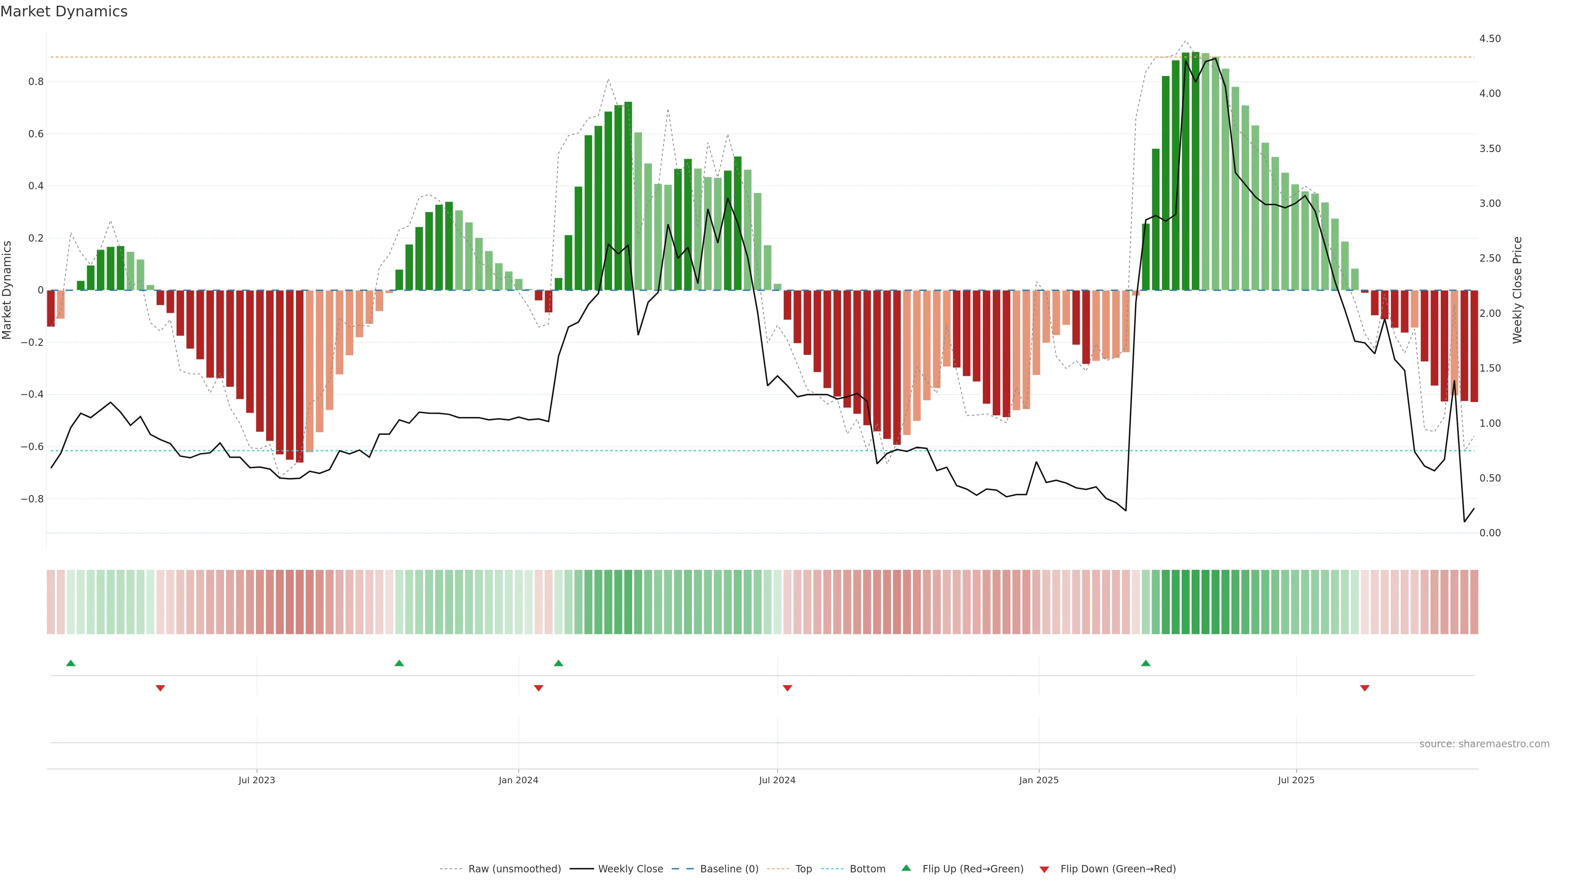Toggle the Top legend line entry
1570x883 pixels.
pyautogui.click(x=803, y=869)
